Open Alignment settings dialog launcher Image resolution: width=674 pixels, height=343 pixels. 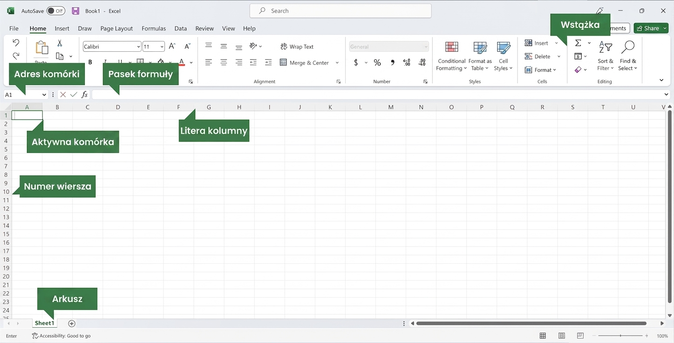(x=339, y=82)
